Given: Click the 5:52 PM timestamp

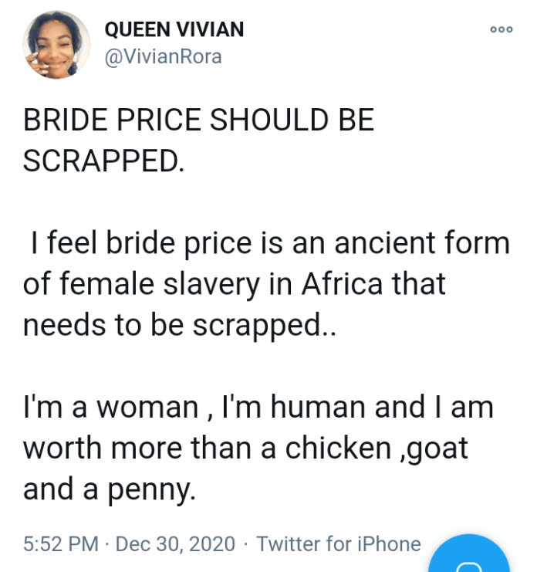Looking at the screenshot, I should 60,544.
